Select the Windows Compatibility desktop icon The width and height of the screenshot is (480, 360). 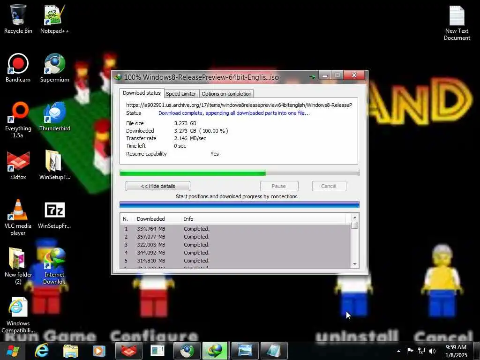pos(18,315)
